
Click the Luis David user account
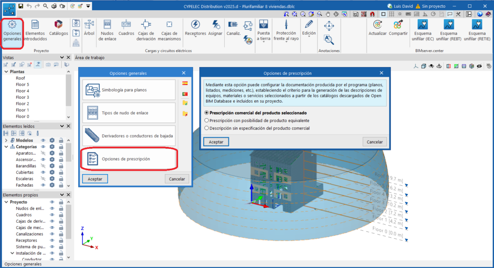point(400,6)
